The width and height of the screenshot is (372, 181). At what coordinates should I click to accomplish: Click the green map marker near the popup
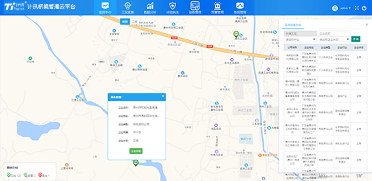click(135, 162)
